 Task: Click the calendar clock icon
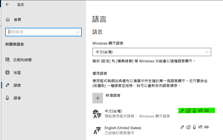(x=7, y=60)
